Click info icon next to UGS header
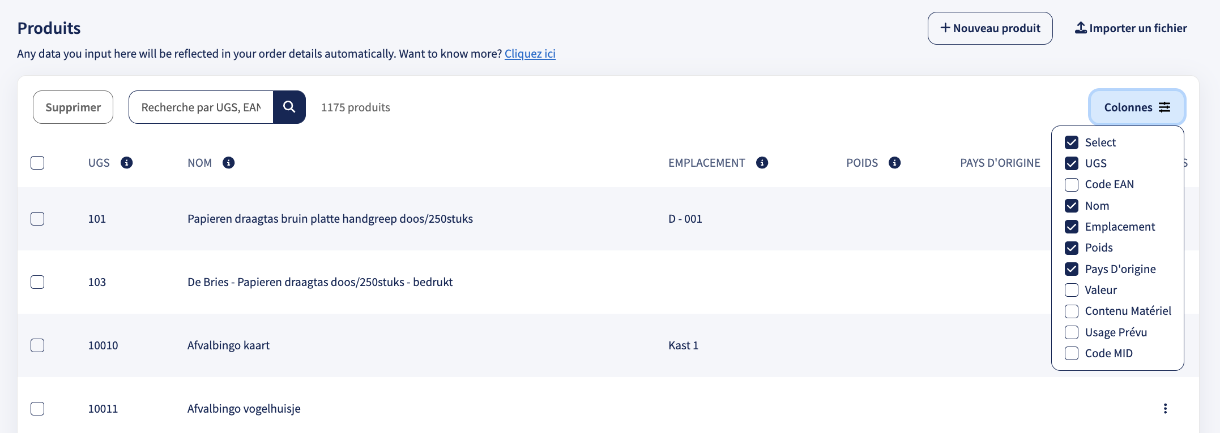Screen dimensions: 1220x433 coord(127,163)
